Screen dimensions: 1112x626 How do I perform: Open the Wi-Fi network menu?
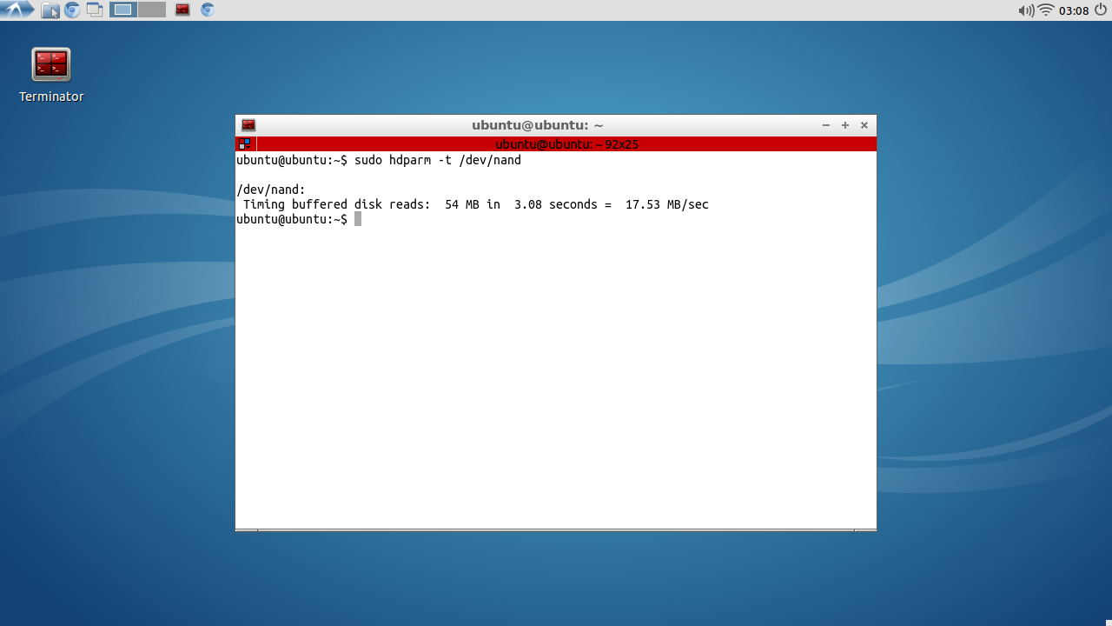[x=1046, y=10]
